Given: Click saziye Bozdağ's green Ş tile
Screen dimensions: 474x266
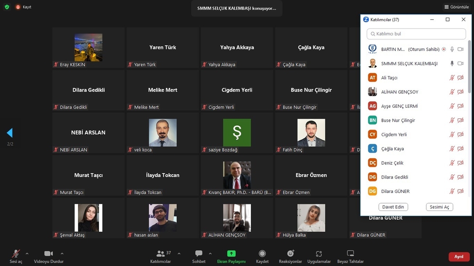Looking at the screenshot, I should (x=237, y=133).
